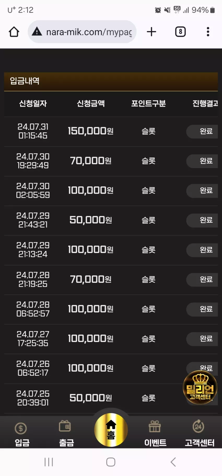Image resolution: width=222 pixels, height=476 pixels.
Task: Open the browser three-dot menu
Action: [208, 32]
